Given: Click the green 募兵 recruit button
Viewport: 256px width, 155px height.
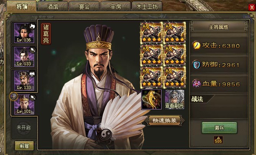Looking at the screenshot, I should point(219,128).
